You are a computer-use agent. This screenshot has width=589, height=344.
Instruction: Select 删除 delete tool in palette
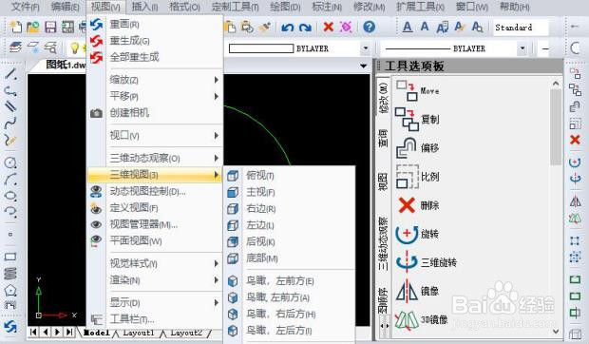click(418, 205)
